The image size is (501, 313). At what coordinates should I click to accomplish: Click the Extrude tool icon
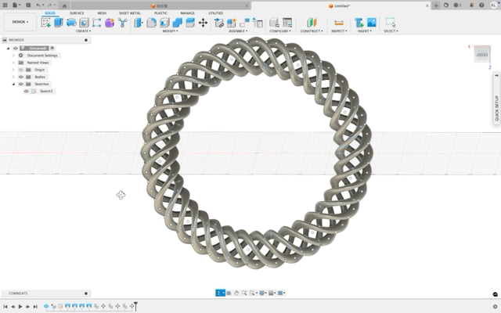point(59,23)
